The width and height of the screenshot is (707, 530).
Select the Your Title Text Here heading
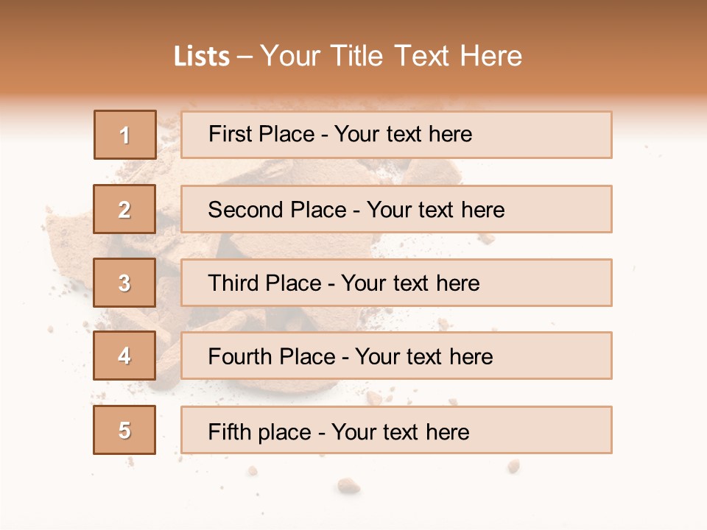(x=391, y=56)
